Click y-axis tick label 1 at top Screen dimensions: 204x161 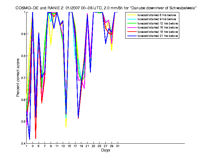pos(24,12)
